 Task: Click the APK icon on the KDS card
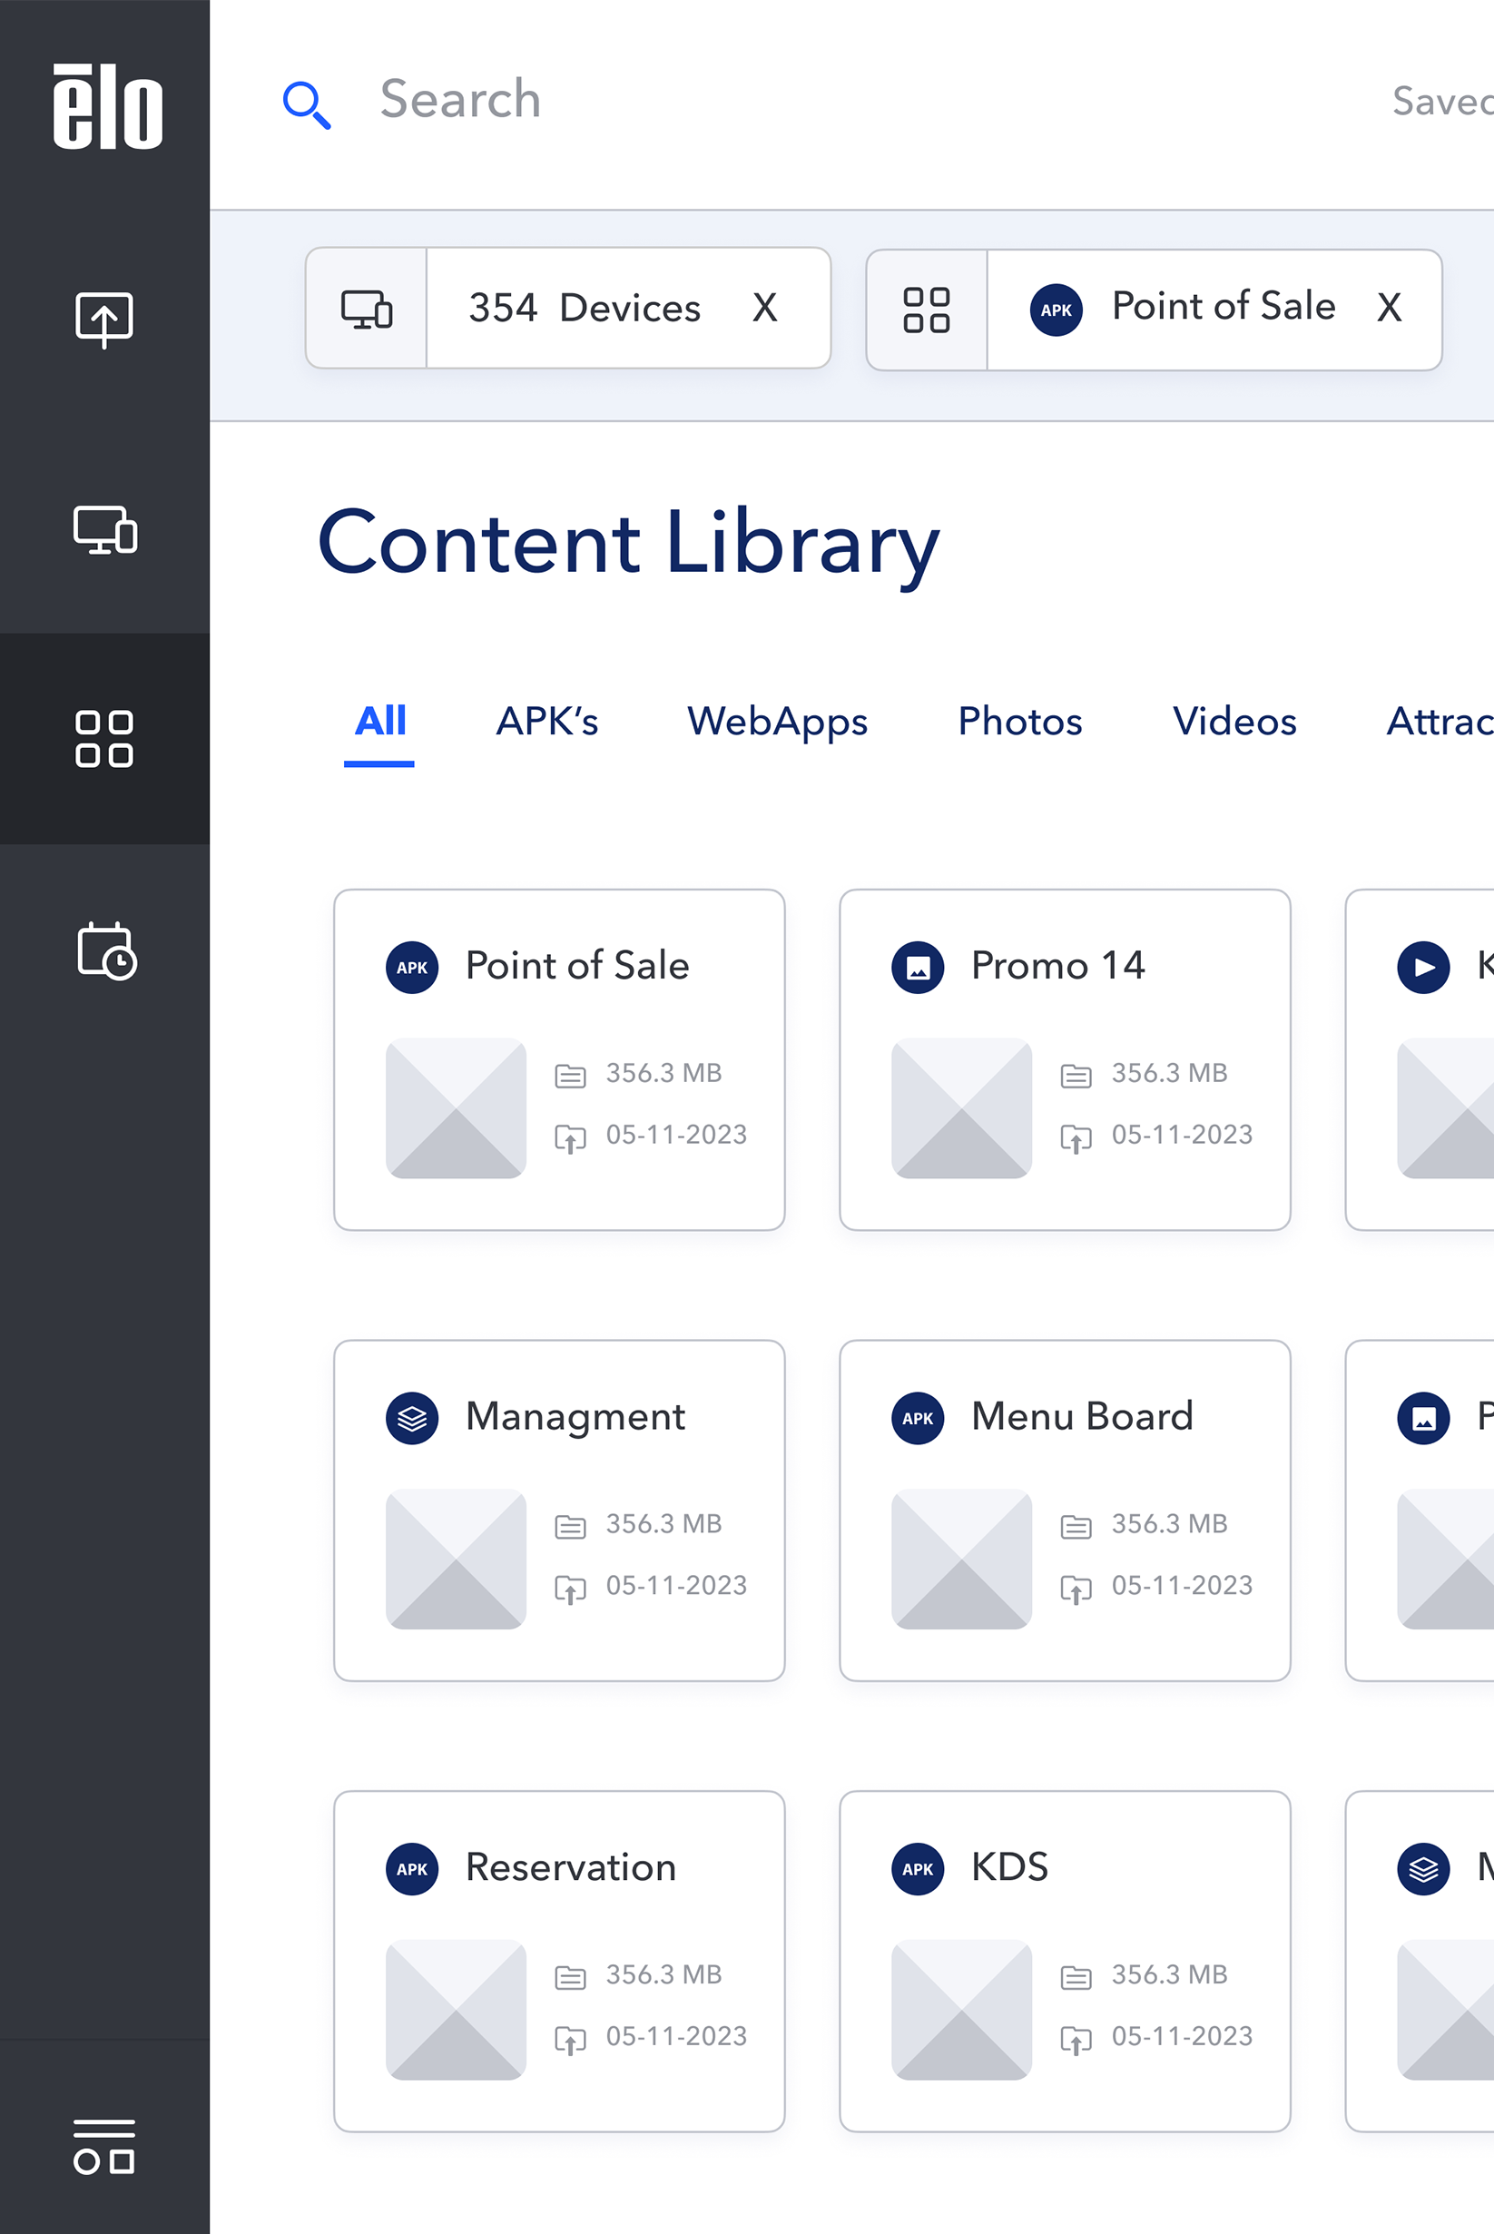[918, 1868]
